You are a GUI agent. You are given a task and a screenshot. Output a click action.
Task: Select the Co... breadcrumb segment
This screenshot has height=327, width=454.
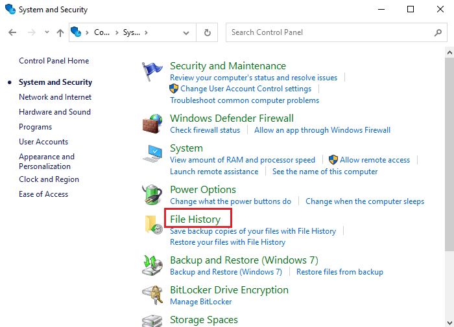[102, 32]
